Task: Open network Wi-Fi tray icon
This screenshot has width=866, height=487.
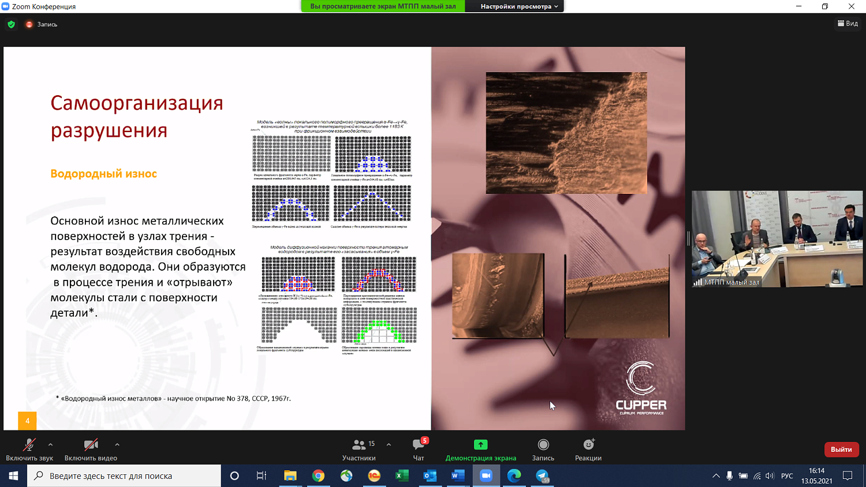Action: (x=757, y=475)
